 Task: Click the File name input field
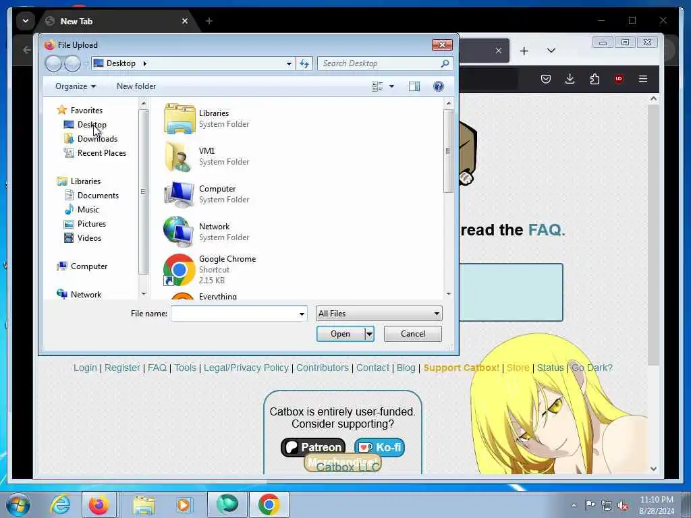(239, 314)
